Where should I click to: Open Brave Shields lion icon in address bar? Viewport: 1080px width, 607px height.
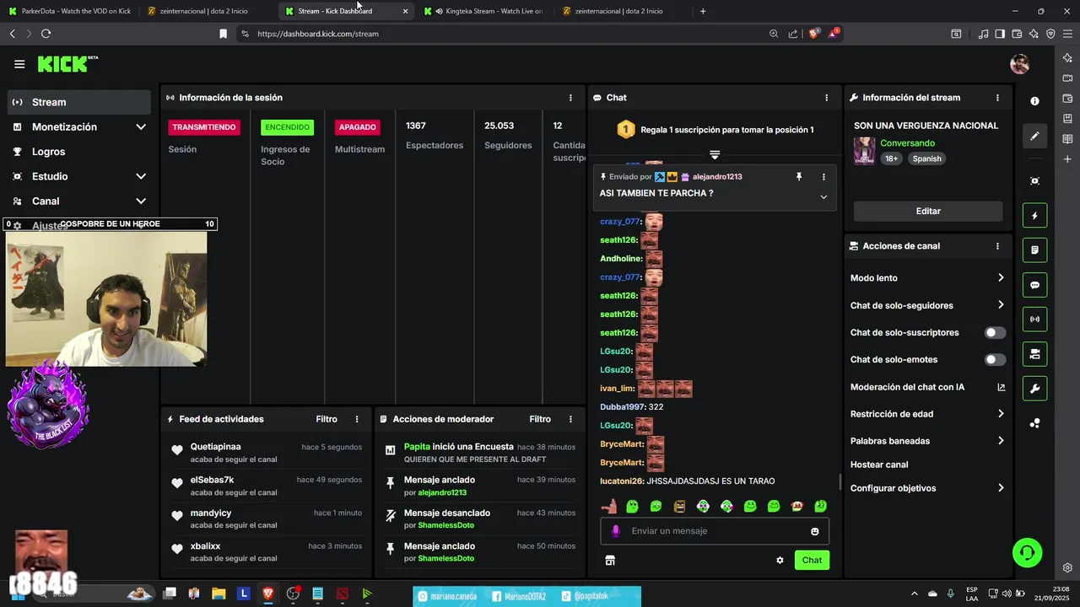pos(813,34)
